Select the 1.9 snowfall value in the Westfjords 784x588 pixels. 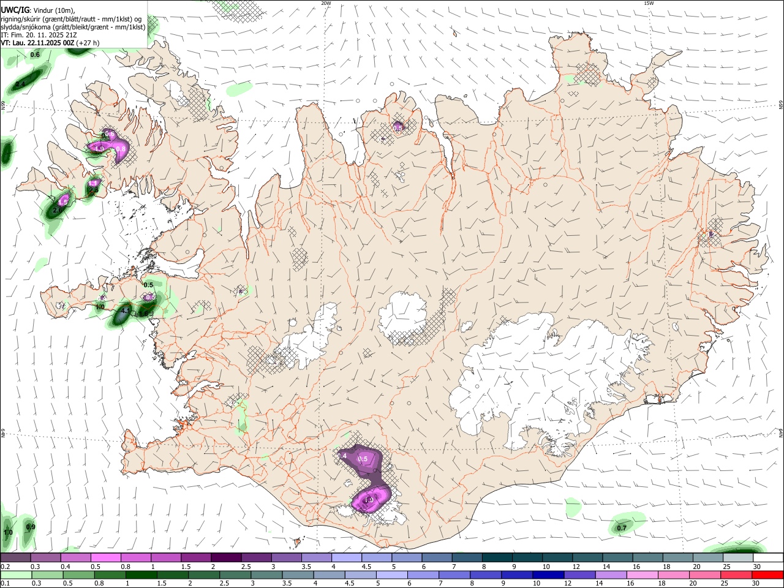click(x=99, y=149)
